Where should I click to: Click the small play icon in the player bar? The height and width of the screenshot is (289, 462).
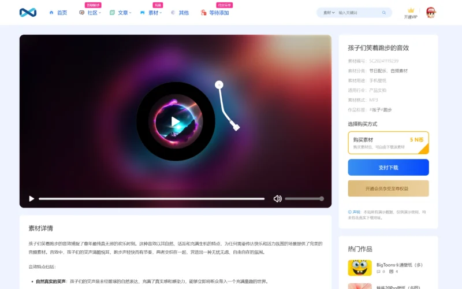click(32, 199)
